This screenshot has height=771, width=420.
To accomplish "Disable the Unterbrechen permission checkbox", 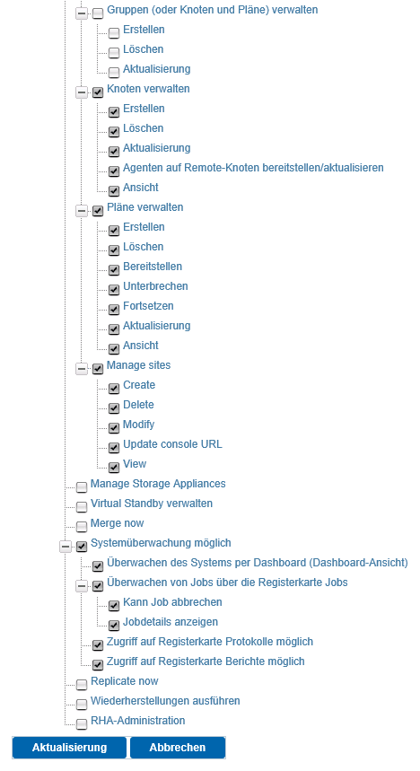I will (114, 290).
